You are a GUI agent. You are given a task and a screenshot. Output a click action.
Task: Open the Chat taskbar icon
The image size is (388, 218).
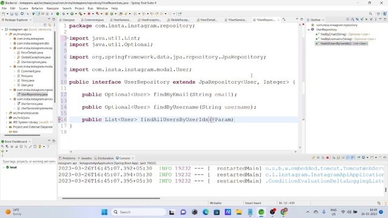click(183, 212)
